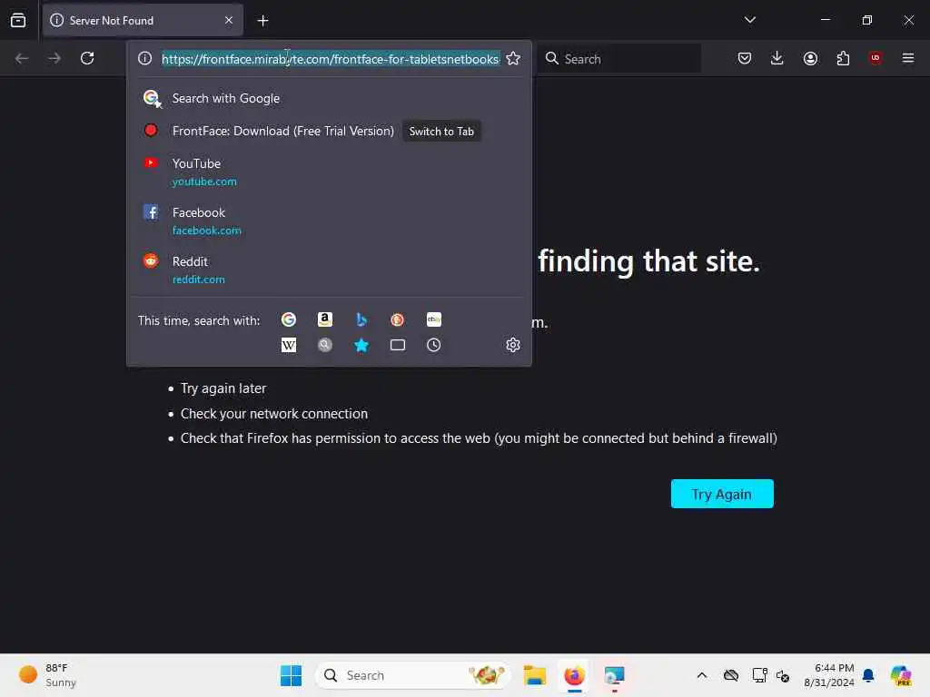Viewport: 930px width, 697px height.
Task: Search this time with Google
Action: (289, 320)
